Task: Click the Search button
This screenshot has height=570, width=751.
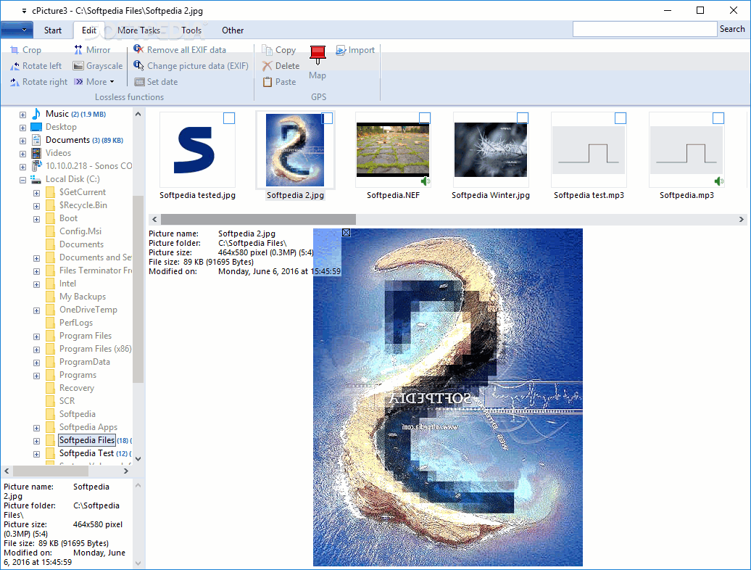Action: [x=732, y=29]
